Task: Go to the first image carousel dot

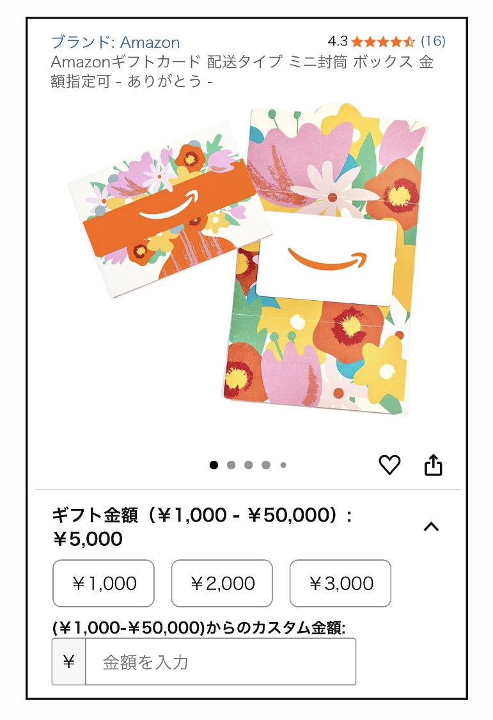Action: (x=214, y=465)
